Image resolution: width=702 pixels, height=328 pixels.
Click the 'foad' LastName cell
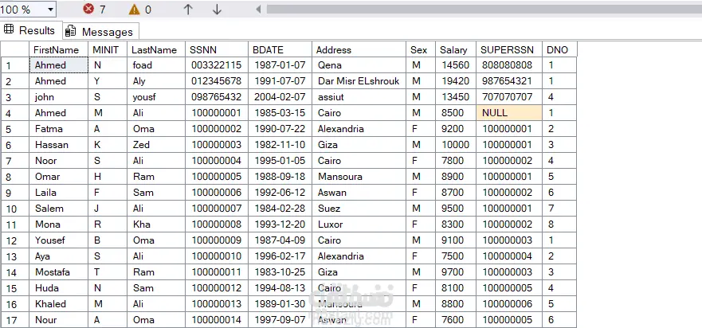(x=156, y=65)
